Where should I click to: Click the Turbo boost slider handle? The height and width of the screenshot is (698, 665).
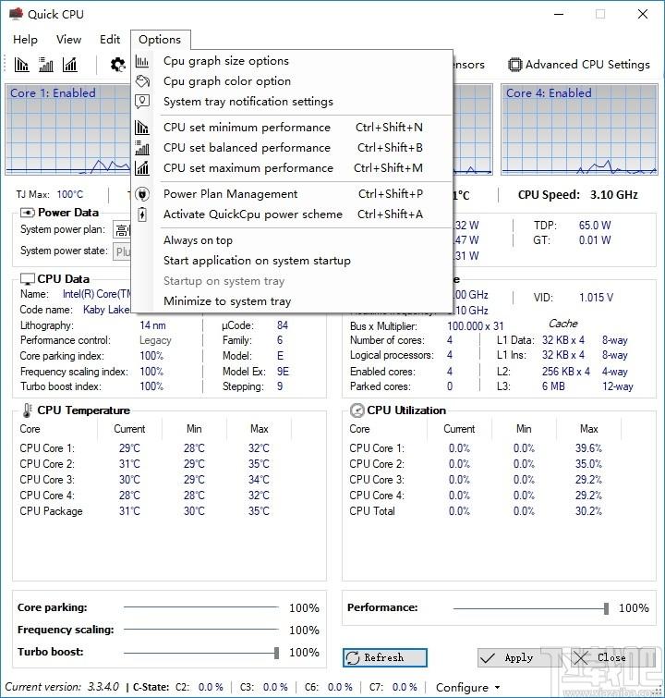pyautogui.click(x=277, y=653)
